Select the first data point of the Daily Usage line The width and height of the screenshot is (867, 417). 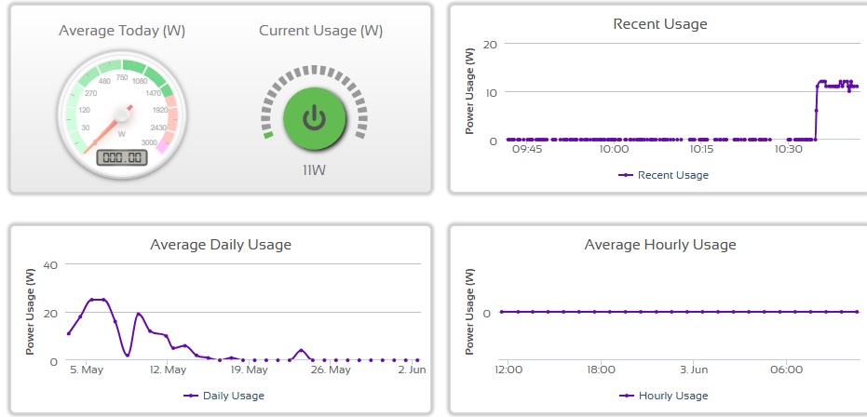68,333
